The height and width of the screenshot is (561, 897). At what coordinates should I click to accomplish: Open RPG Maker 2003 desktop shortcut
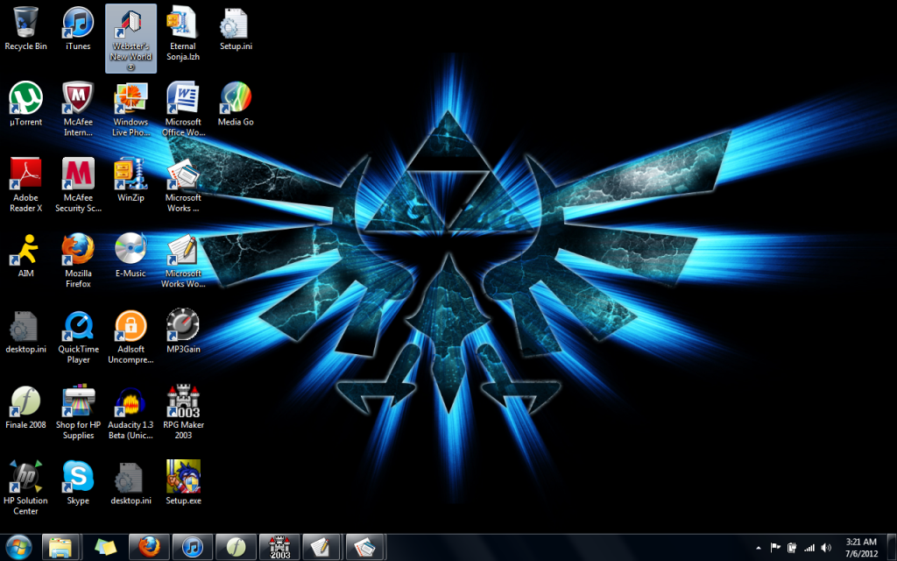point(183,411)
